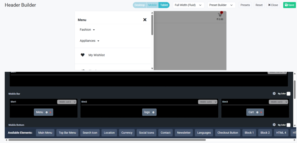Screen dimensions: 297x143
Task: Click the ₹ 0.00 cart total
Action: (220, 19)
